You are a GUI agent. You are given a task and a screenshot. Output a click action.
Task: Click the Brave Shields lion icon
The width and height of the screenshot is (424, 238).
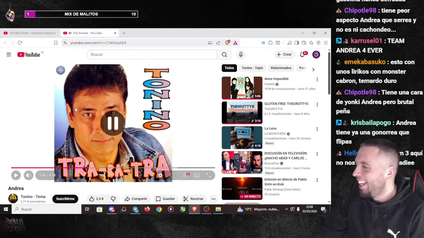[x=227, y=43]
